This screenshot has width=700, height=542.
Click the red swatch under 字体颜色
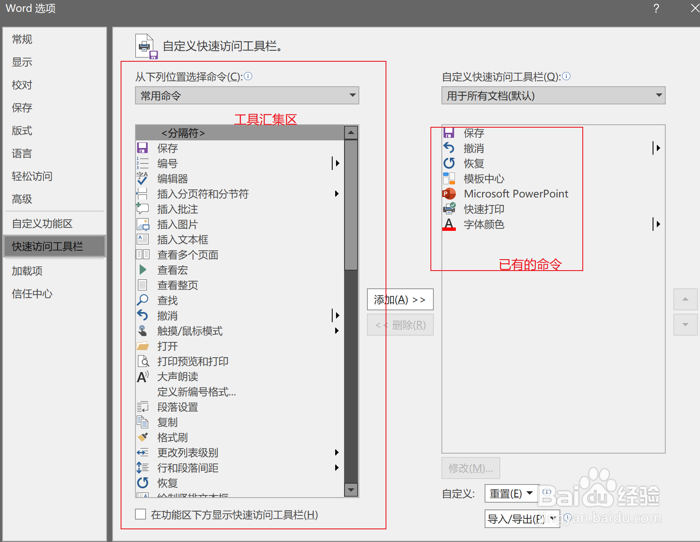pyautogui.click(x=449, y=229)
